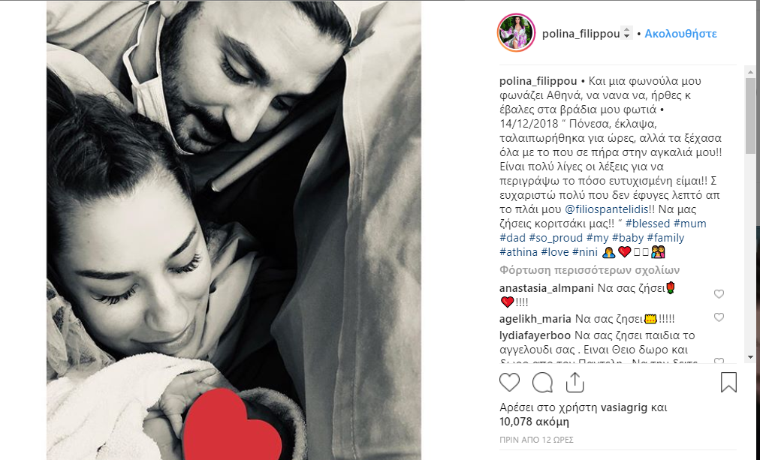
Task: Open the lydiafayerboo commenter profile
Action: click(535, 335)
